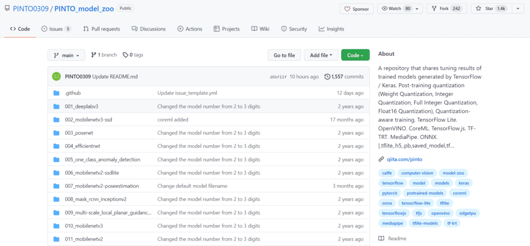Open the main branch selector dropdown
Screen dimensions: 530x246
(66, 55)
